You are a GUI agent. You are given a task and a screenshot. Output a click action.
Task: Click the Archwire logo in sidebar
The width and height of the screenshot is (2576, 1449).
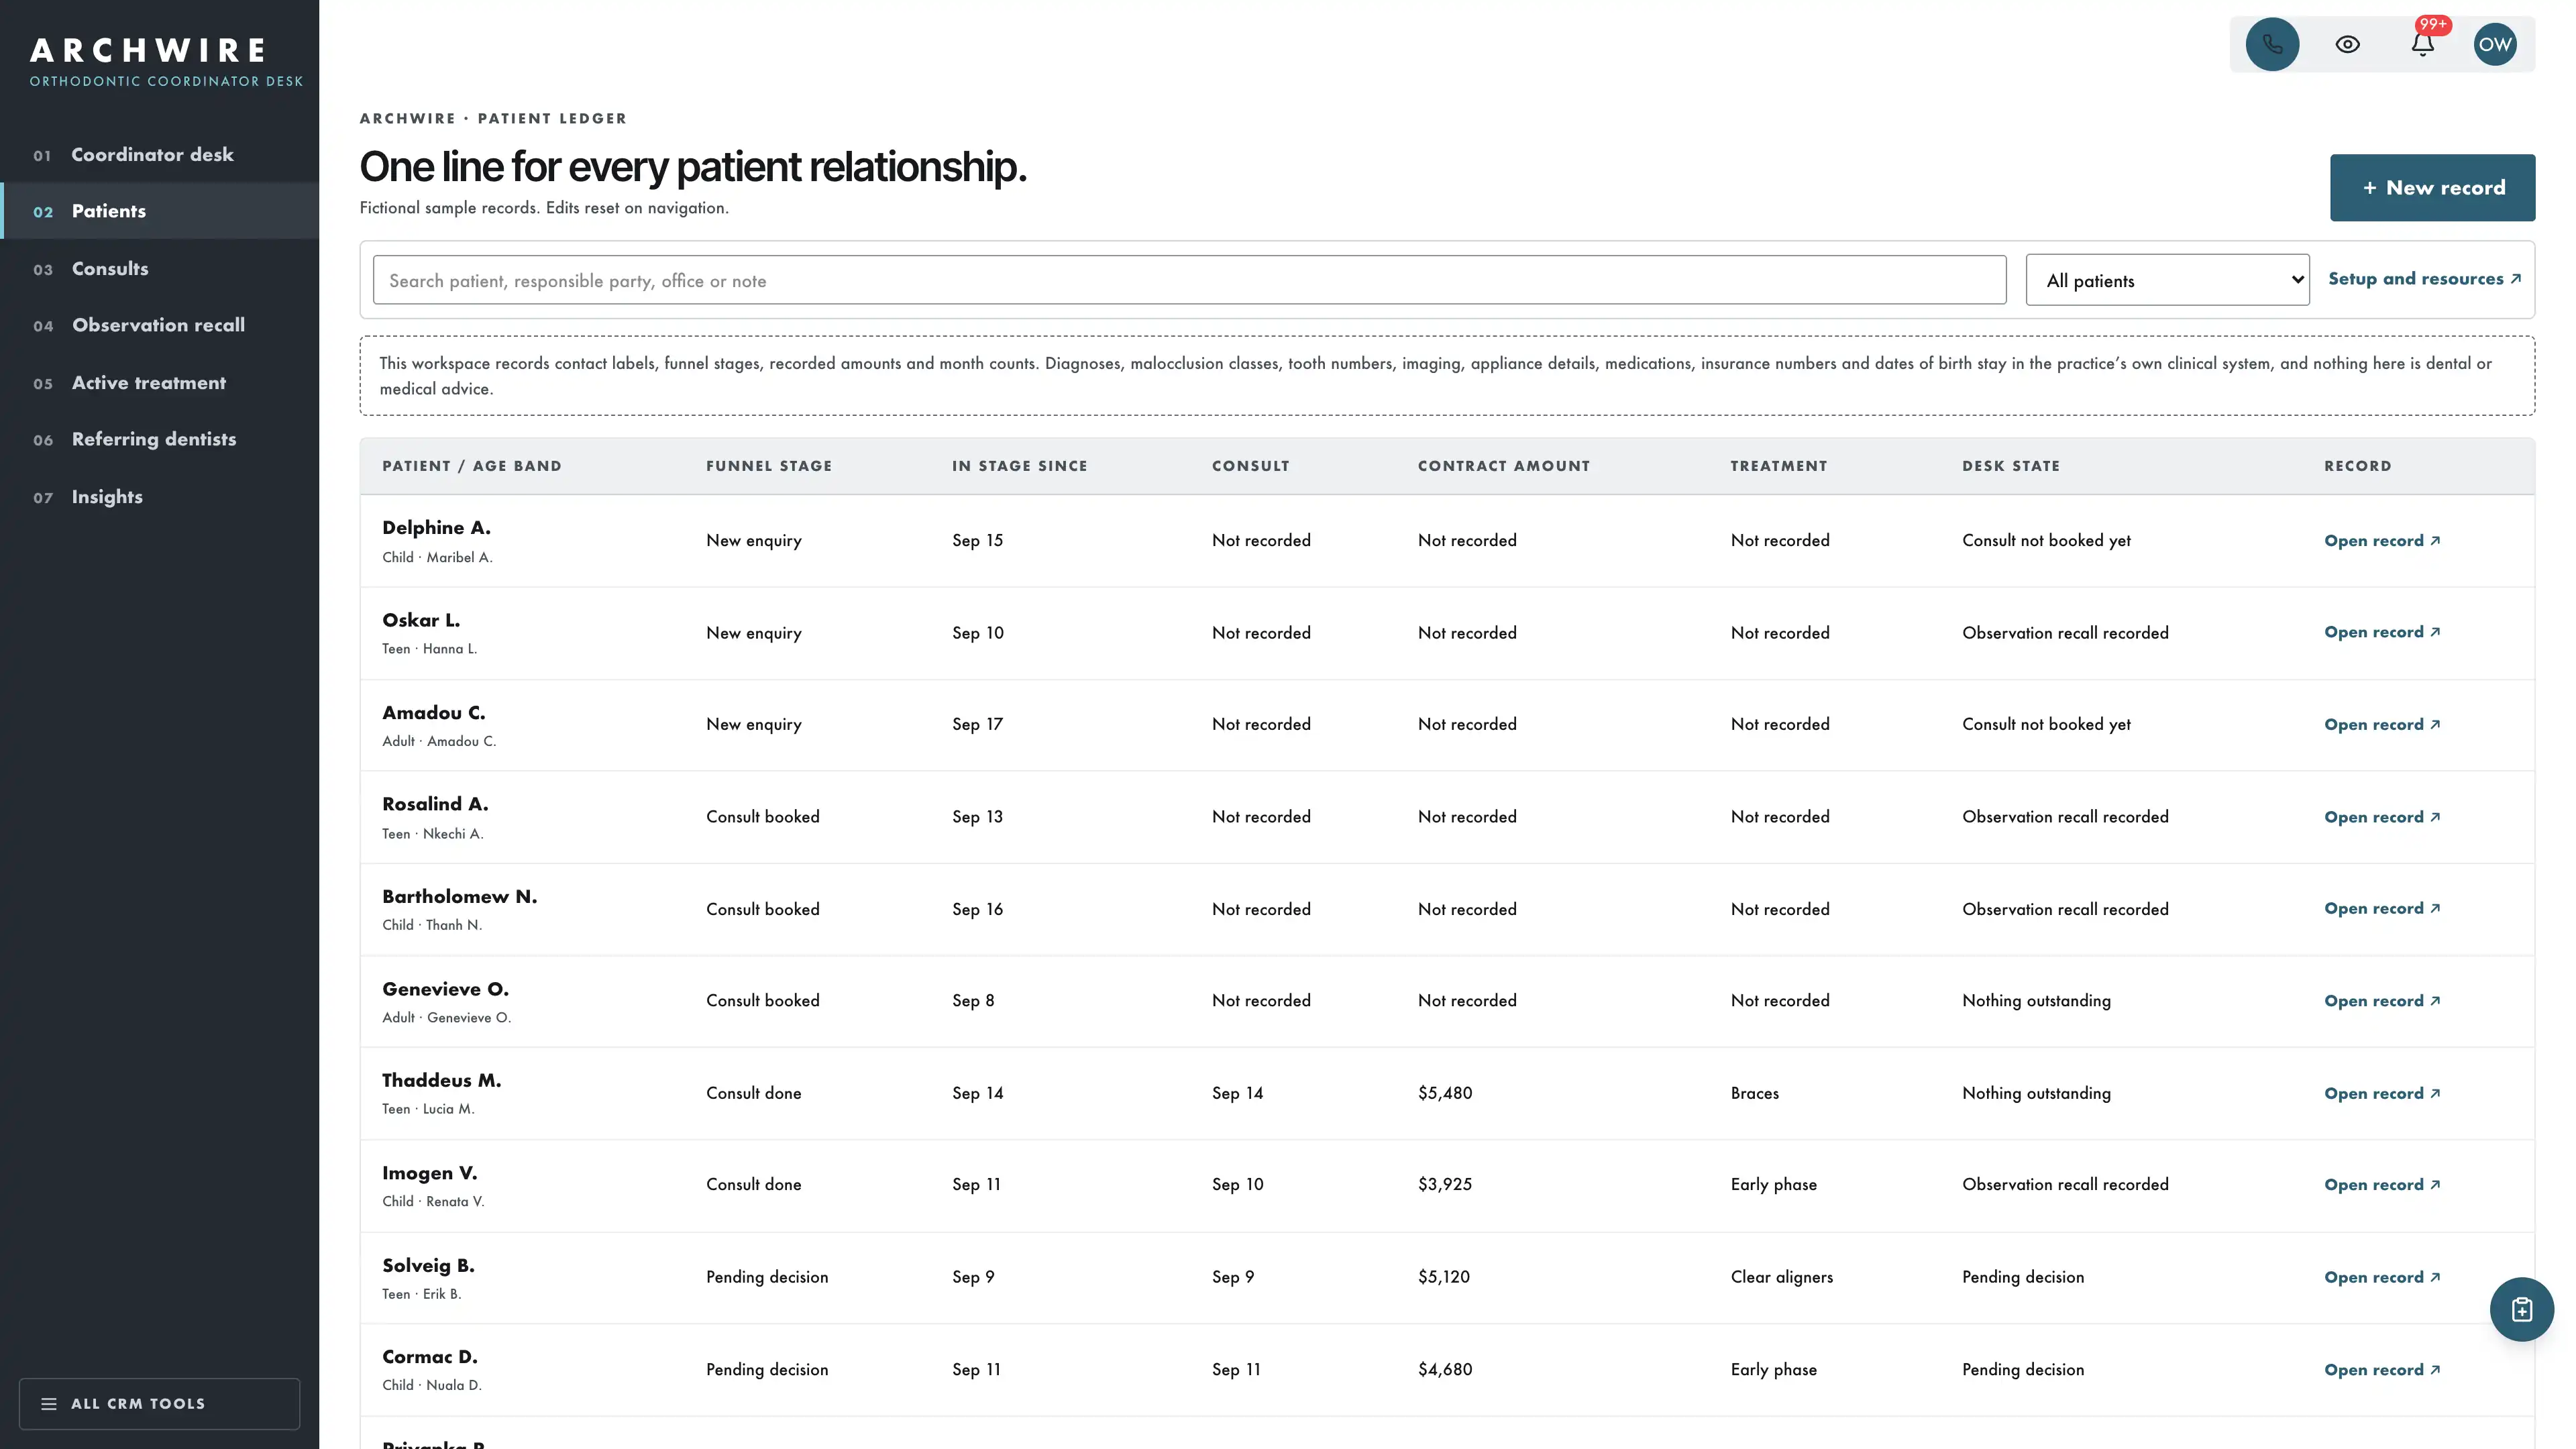point(166,62)
